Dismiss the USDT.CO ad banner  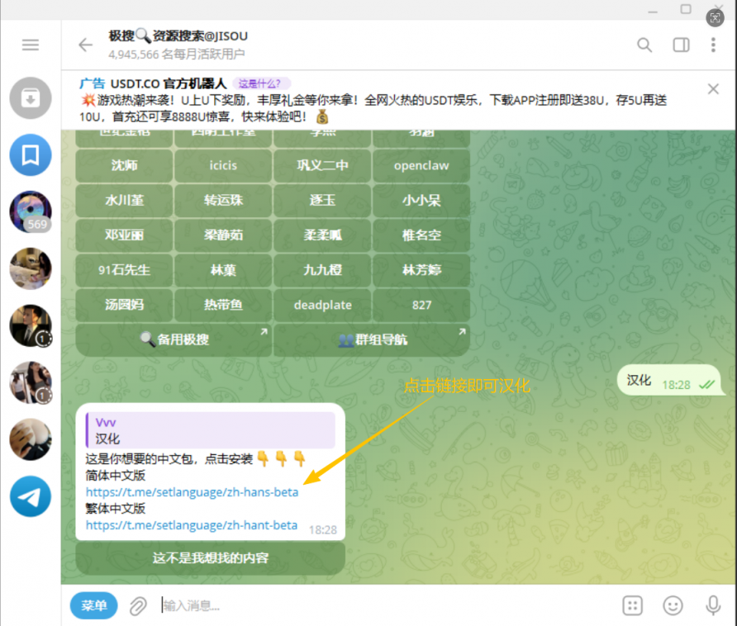pos(714,89)
